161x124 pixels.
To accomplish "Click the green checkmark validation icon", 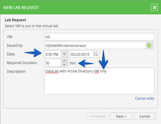I will [149, 46].
